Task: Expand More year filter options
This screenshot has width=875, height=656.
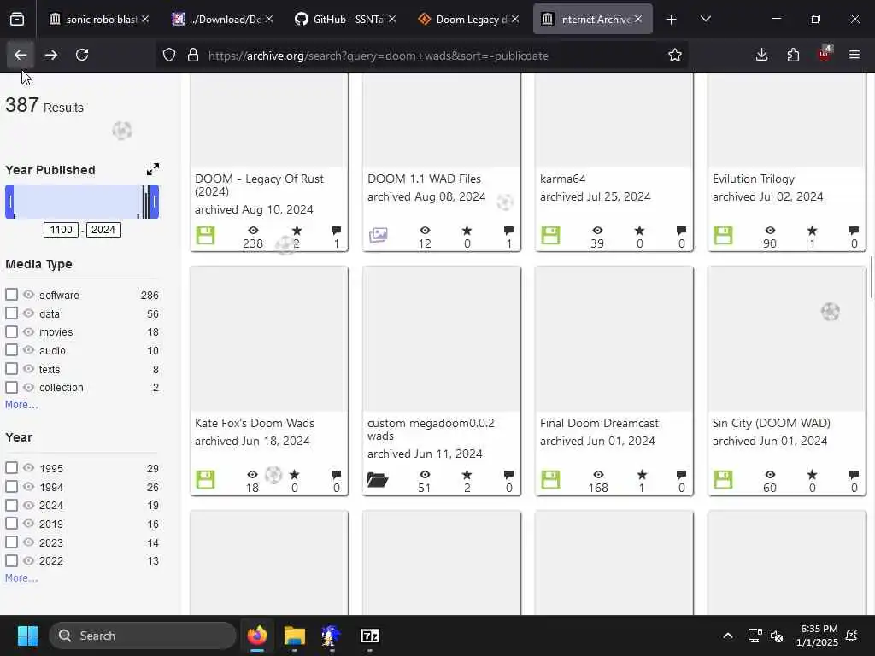Action: [21, 578]
